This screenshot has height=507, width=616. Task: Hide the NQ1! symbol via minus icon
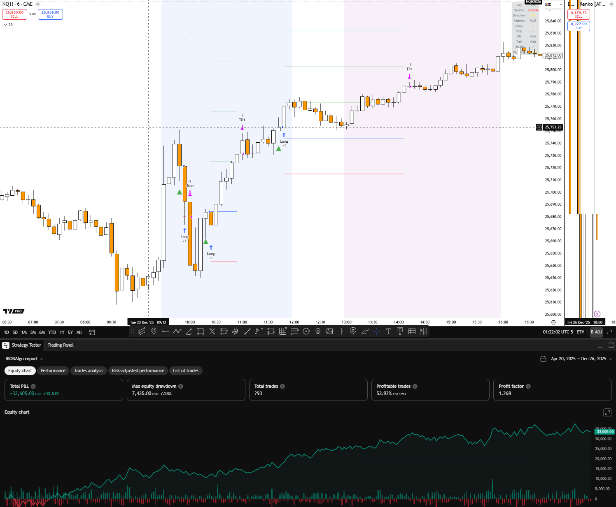pos(37,4)
